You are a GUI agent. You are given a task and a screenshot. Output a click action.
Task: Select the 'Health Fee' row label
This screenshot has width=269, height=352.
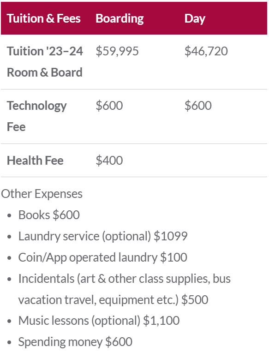[35, 161]
